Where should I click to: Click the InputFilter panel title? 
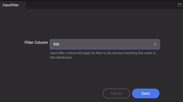(11, 5)
